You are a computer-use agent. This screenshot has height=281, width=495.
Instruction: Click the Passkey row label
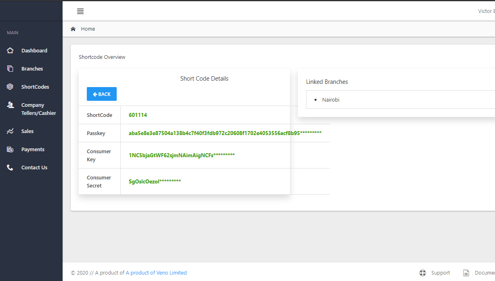point(96,133)
